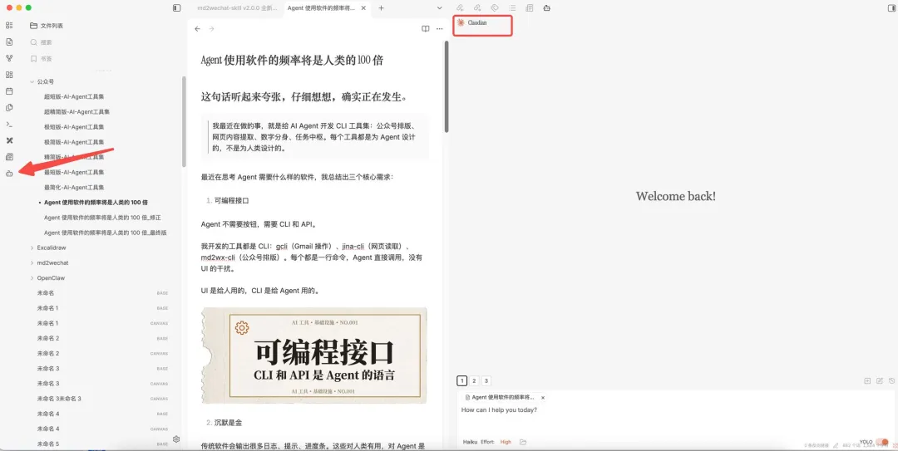This screenshot has height=451, width=898.
Task: Open graph view from the left ribbon
Action: (x=9, y=58)
